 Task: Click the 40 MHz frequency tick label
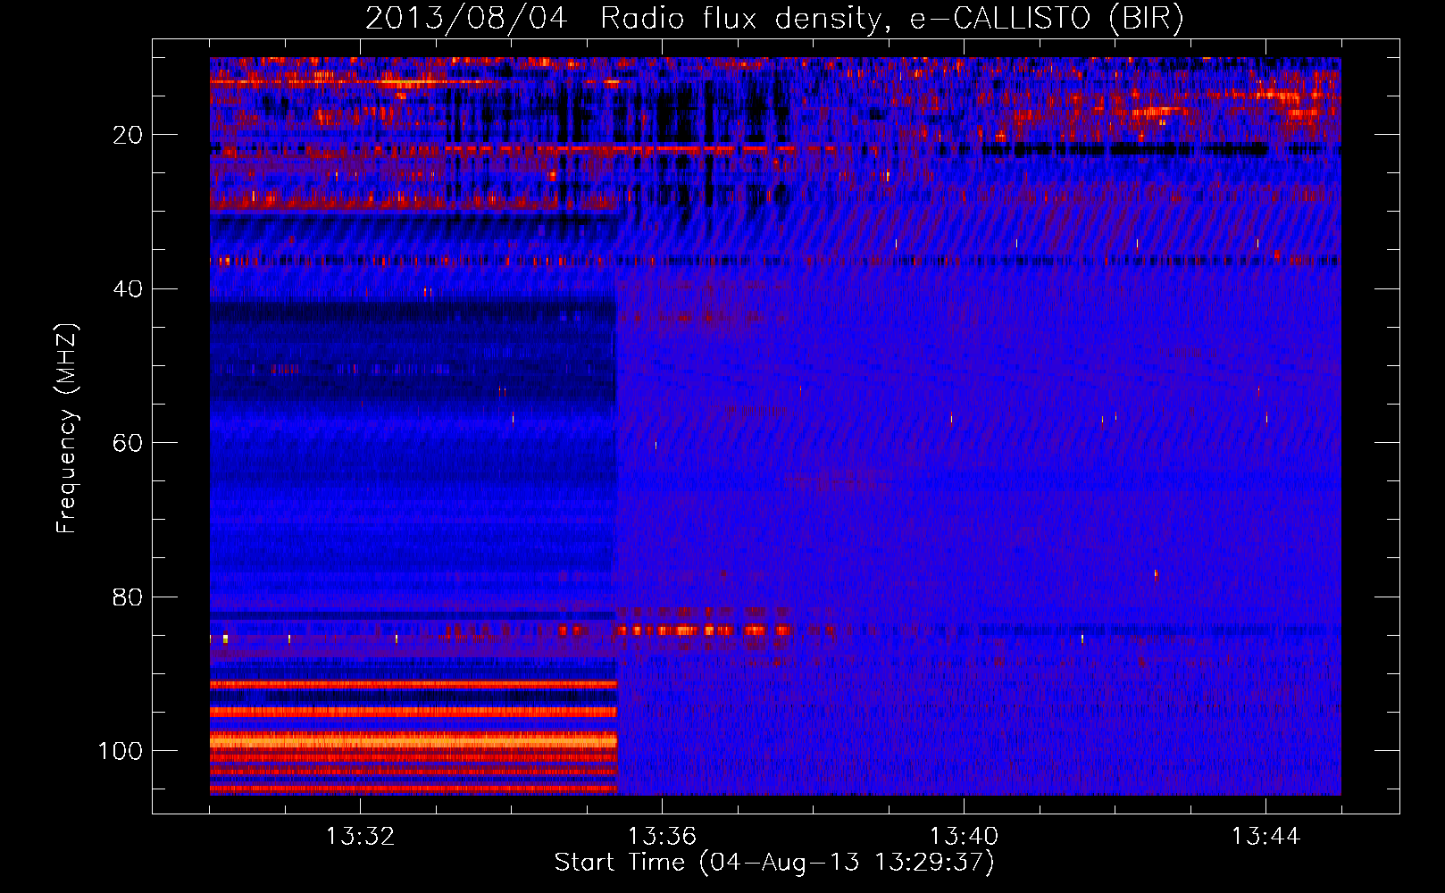click(x=128, y=289)
